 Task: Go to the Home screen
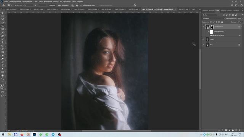point(3,5)
